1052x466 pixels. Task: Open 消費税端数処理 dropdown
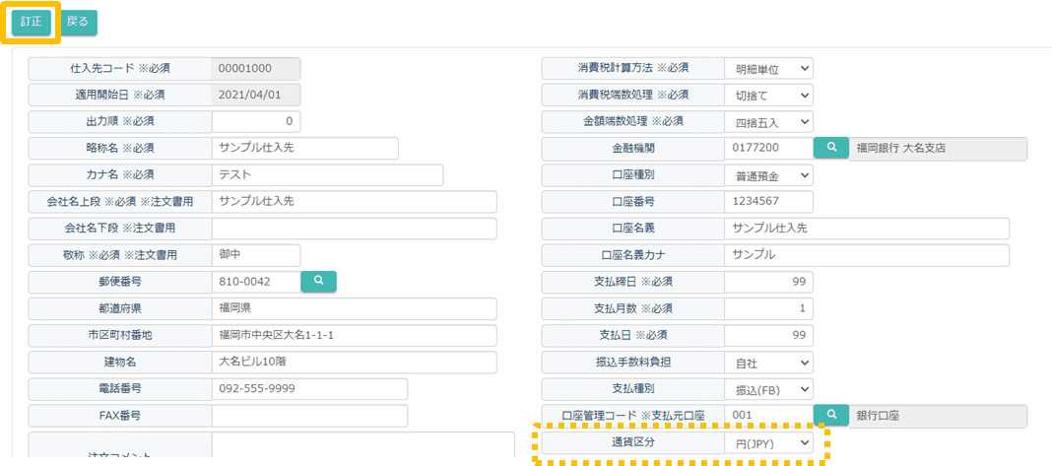[769, 96]
